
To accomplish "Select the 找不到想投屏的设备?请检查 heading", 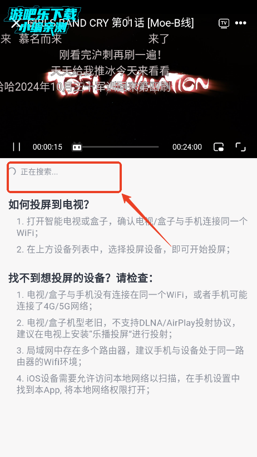I will coord(81,278).
